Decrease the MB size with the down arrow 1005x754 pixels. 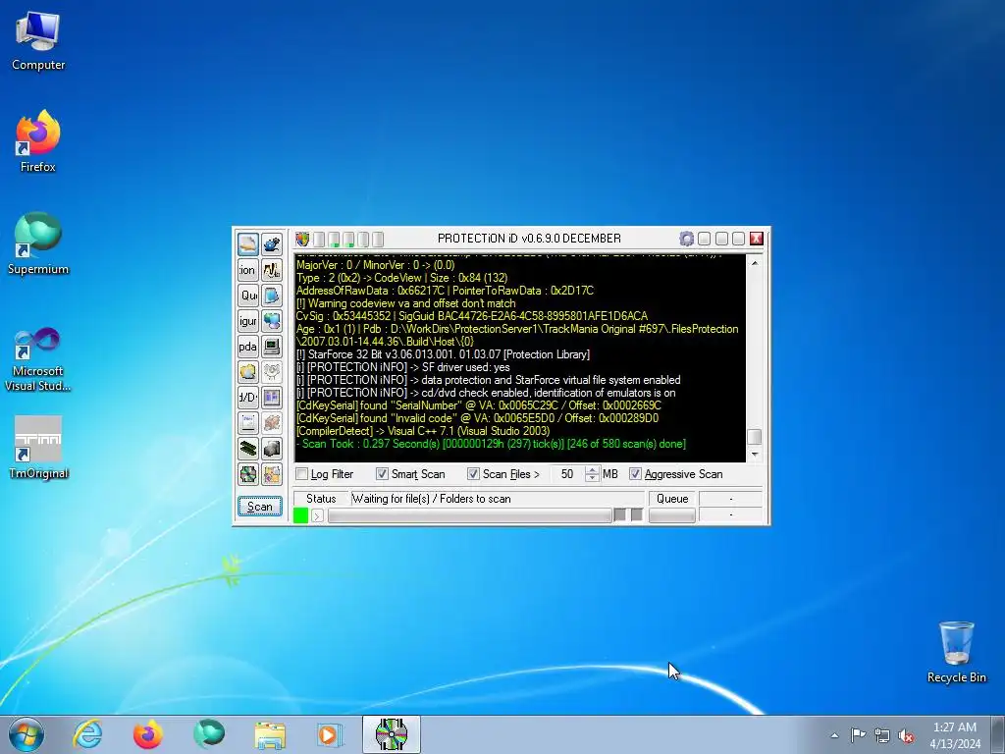coord(592,478)
